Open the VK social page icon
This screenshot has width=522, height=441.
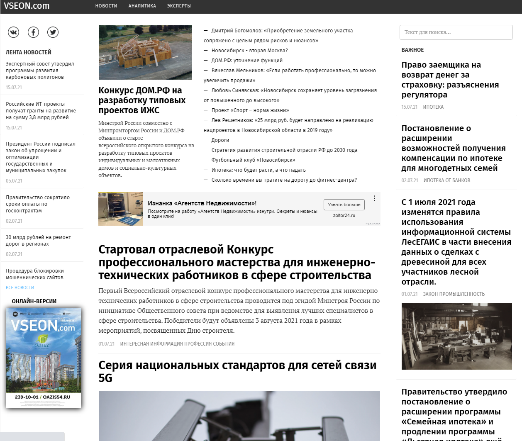pos(14,32)
